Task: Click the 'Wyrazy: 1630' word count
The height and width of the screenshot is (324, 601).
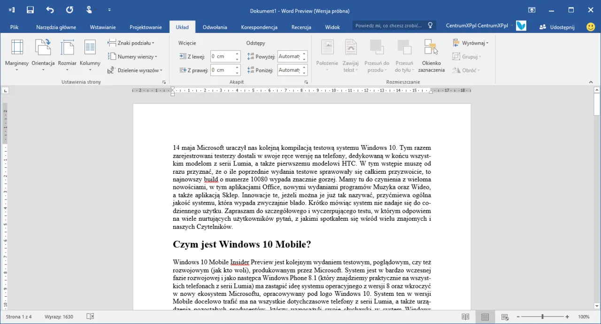Action: click(x=59, y=317)
